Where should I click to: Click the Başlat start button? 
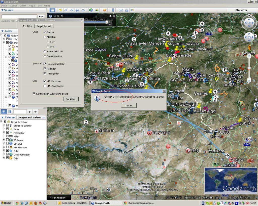[6, 203]
